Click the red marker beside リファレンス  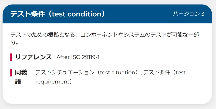[11, 57]
